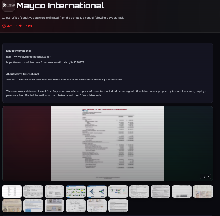Select the thumbnail with two blue arrow shapes

point(97,191)
